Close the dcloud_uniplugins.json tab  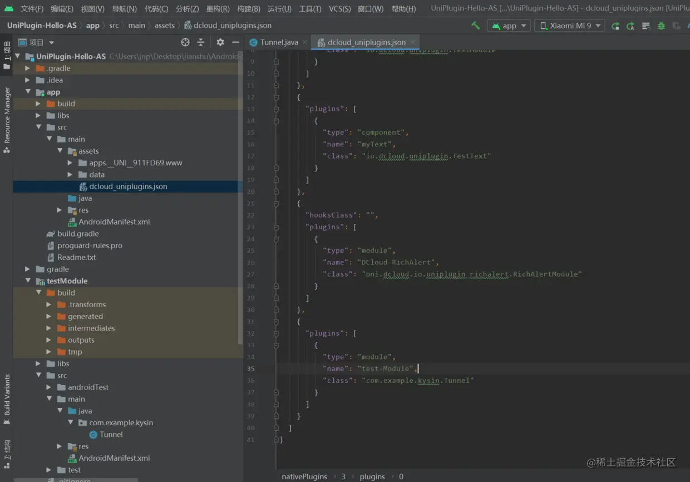(x=412, y=42)
